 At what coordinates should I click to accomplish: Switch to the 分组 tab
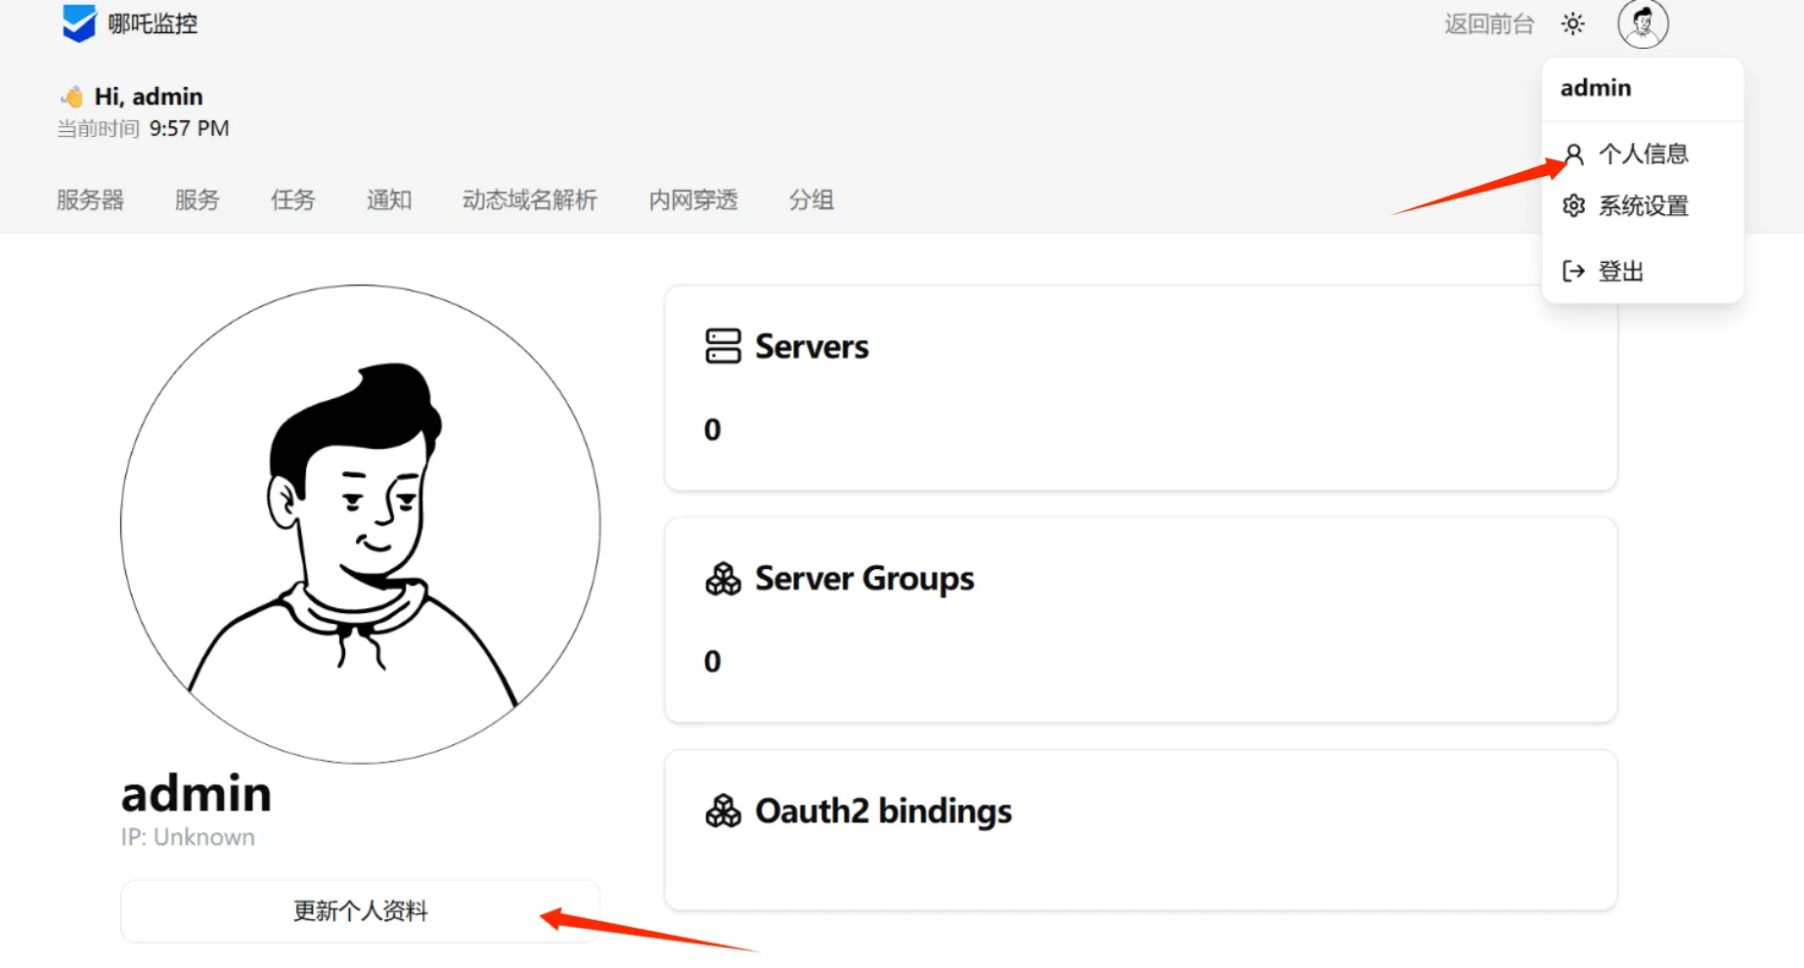[x=811, y=199]
